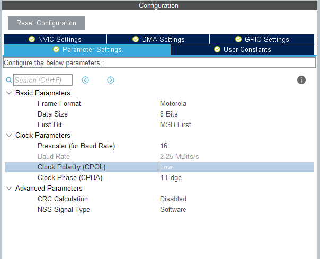Click the DMA Settings check mark icon
Viewport: 320px width, 259px height.
(x=136, y=39)
